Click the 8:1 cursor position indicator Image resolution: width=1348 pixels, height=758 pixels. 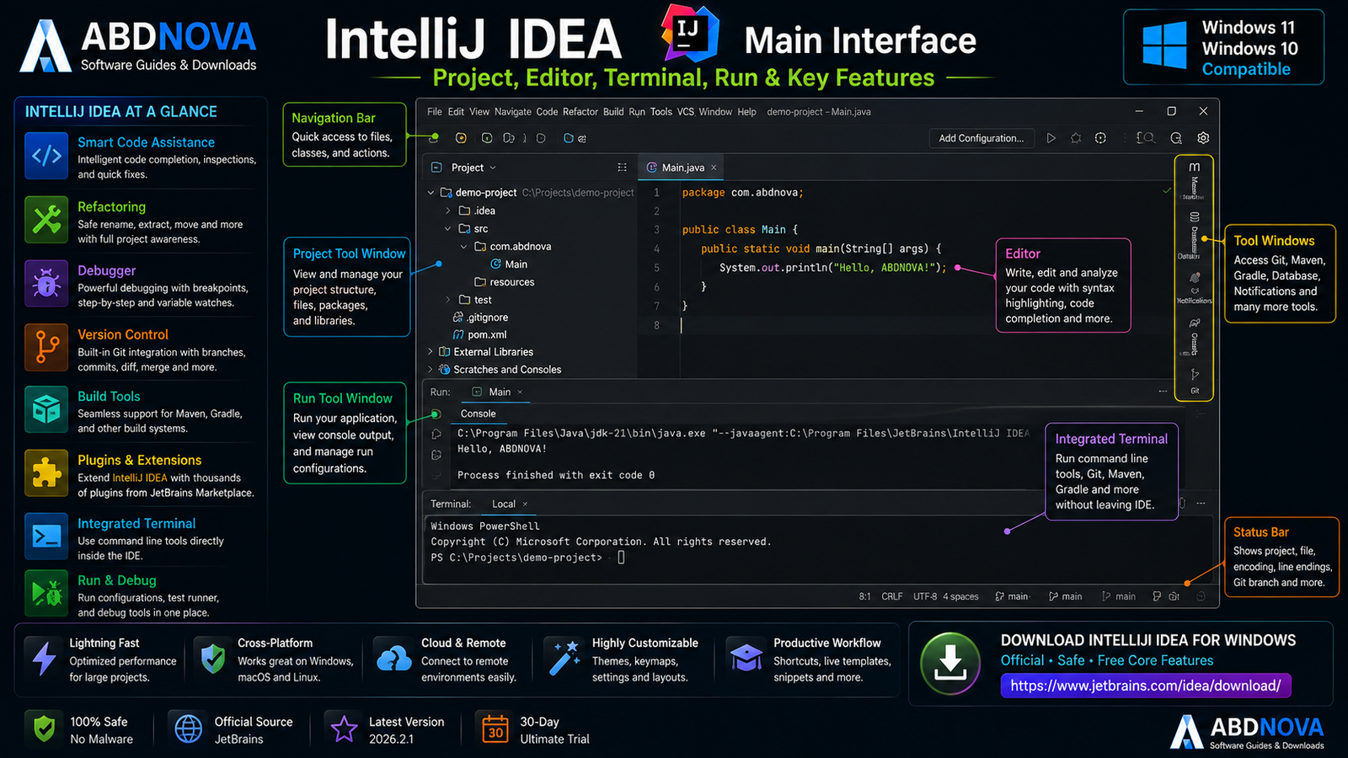click(x=865, y=596)
